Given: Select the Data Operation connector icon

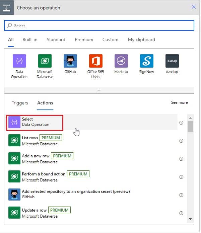Looking at the screenshot, I should click(19, 61).
